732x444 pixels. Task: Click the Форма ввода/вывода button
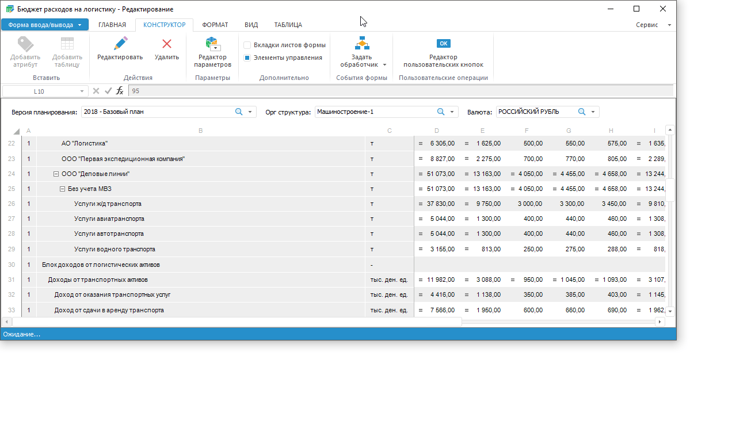pyautogui.click(x=45, y=25)
